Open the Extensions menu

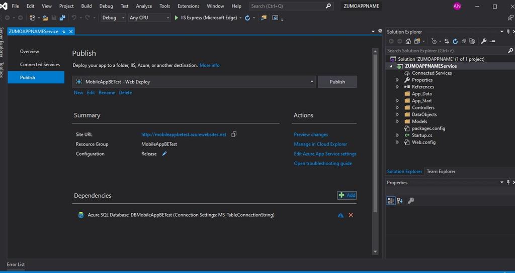click(188, 6)
